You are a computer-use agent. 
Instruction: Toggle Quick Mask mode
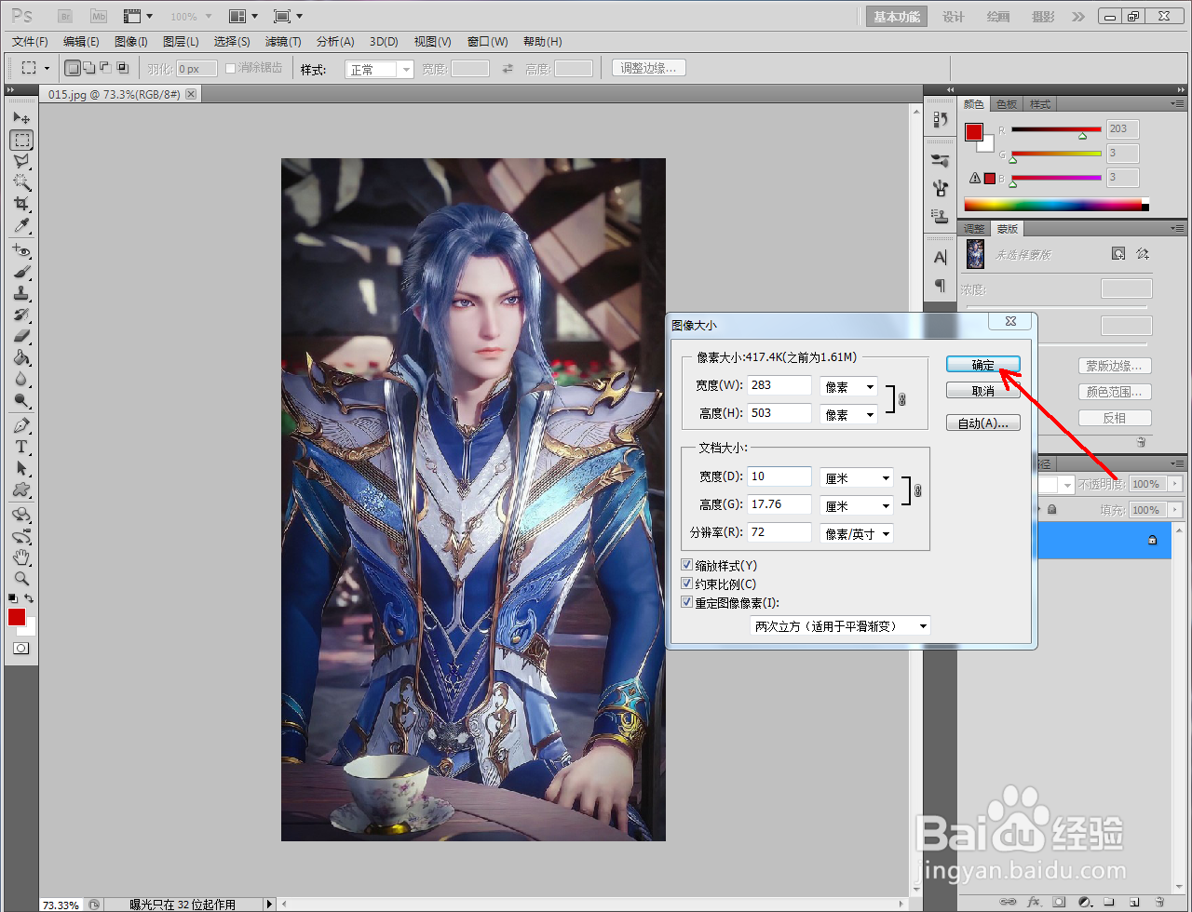pos(20,648)
